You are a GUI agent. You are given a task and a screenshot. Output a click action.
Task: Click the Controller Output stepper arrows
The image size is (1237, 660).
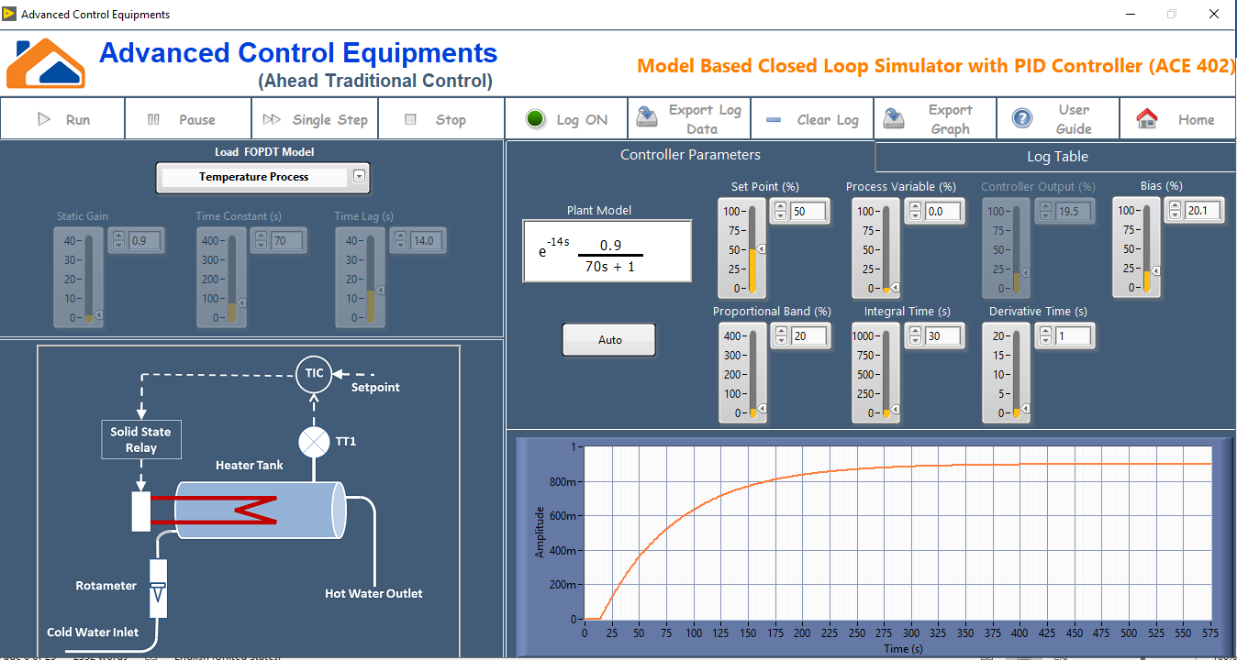coord(1045,212)
